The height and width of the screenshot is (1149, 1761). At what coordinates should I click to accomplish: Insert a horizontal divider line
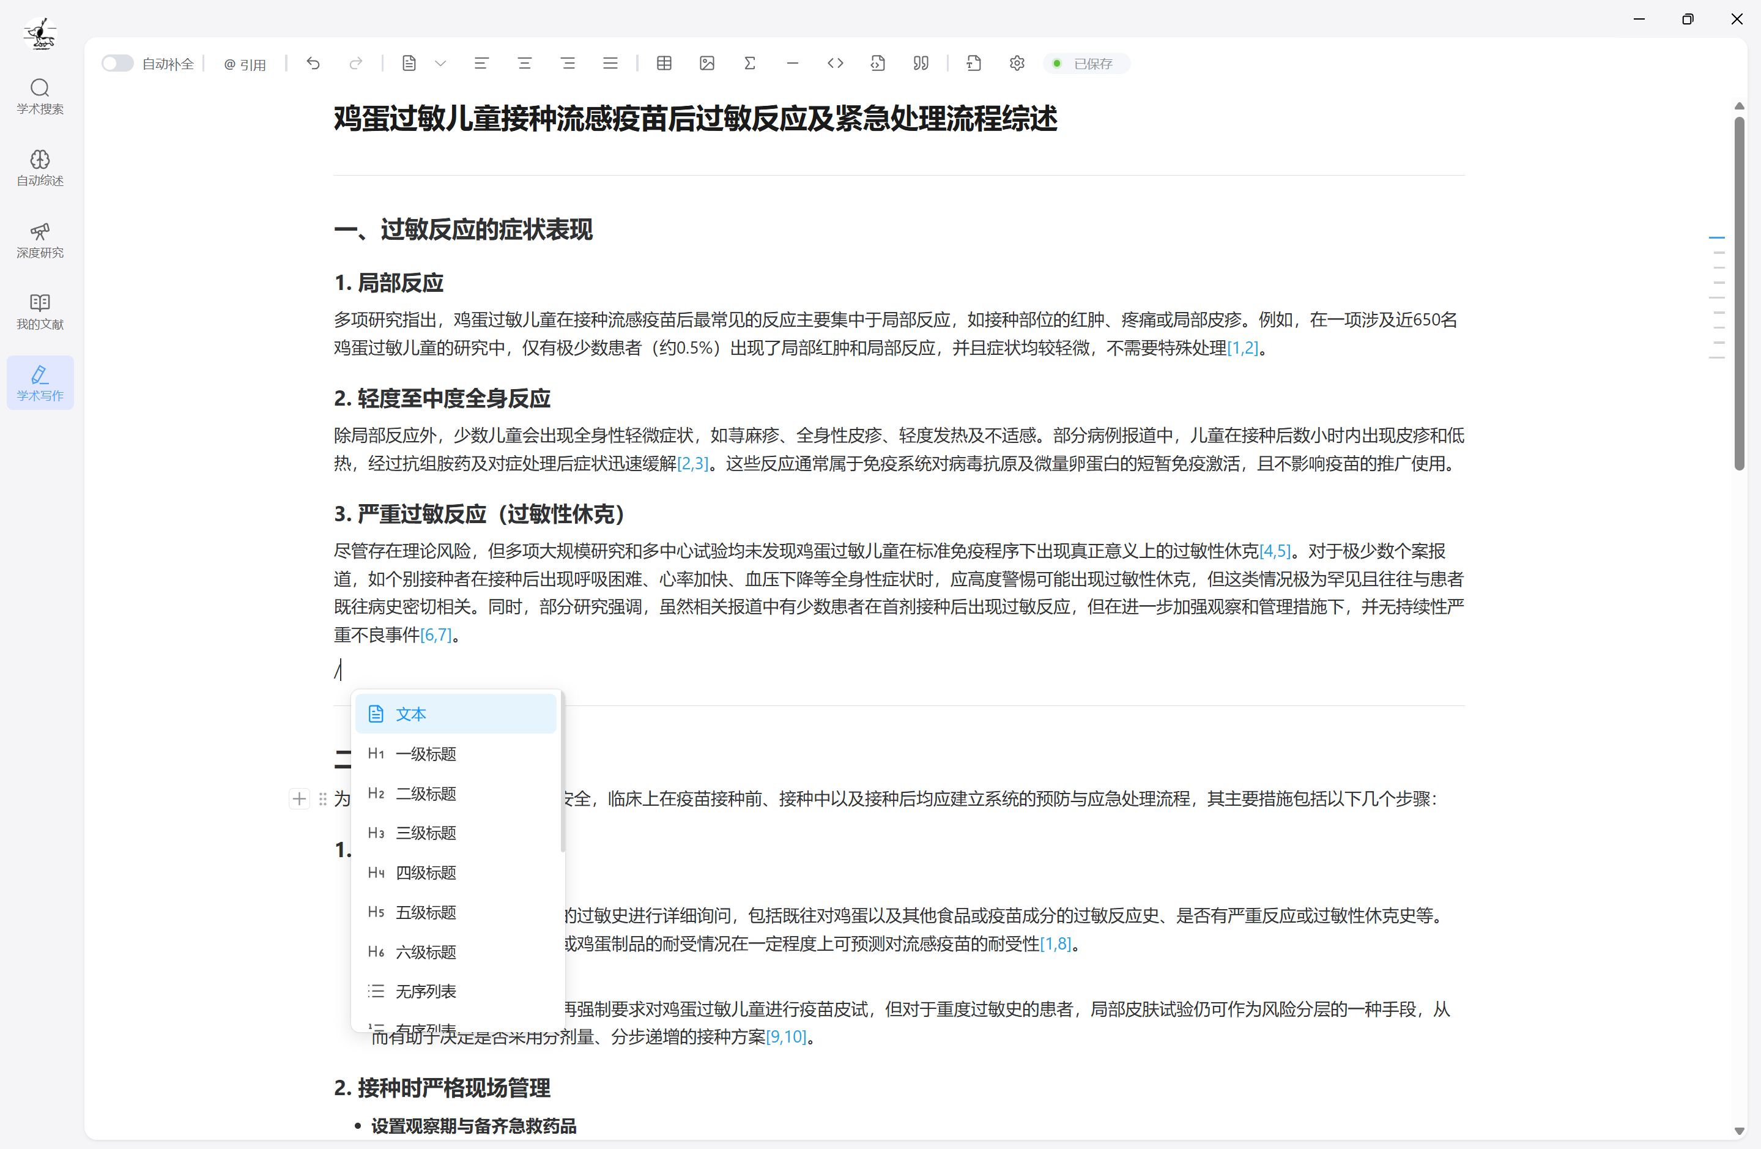click(x=793, y=63)
